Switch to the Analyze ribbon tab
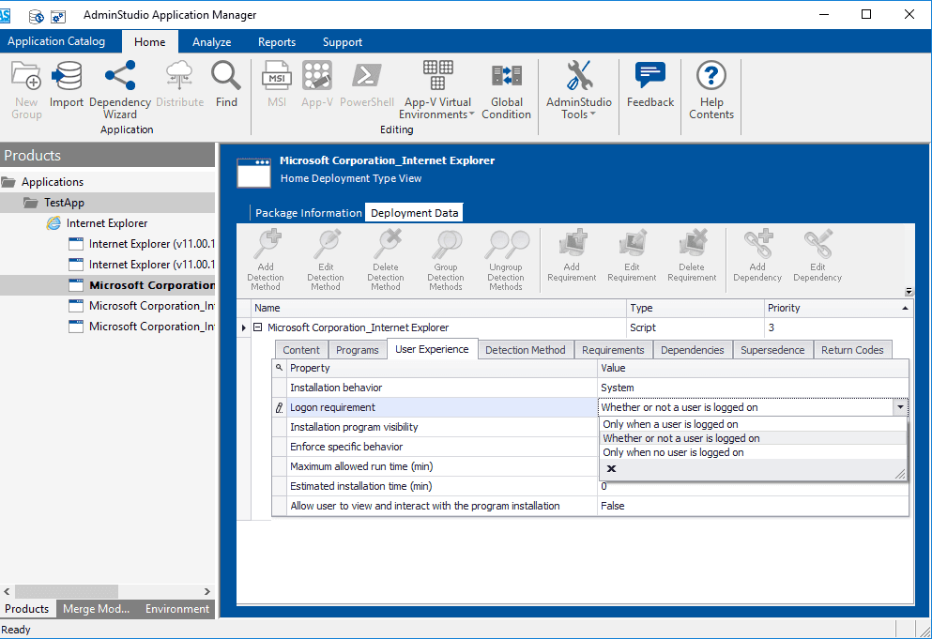 click(211, 41)
